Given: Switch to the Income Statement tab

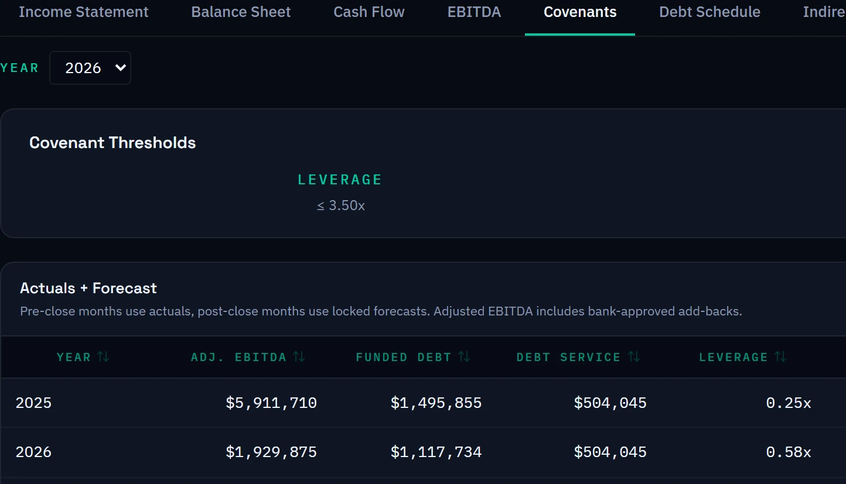Looking at the screenshot, I should pyautogui.click(x=84, y=12).
